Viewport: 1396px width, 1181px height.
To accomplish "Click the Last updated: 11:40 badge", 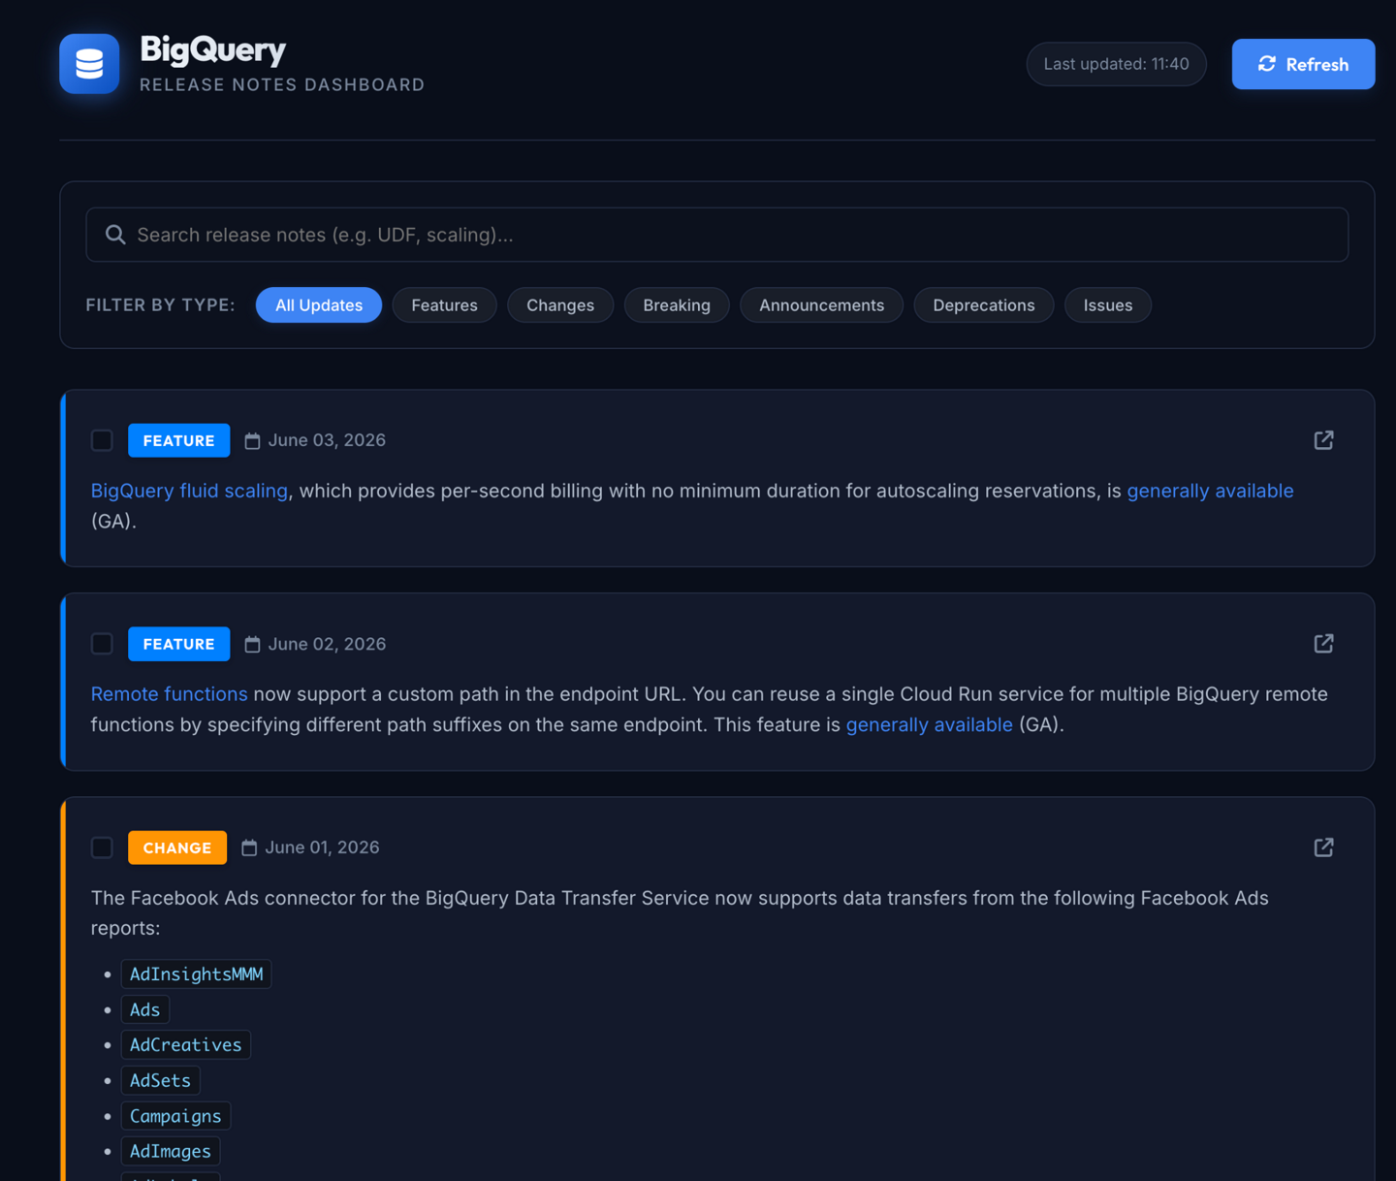I will coord(1116,64).
